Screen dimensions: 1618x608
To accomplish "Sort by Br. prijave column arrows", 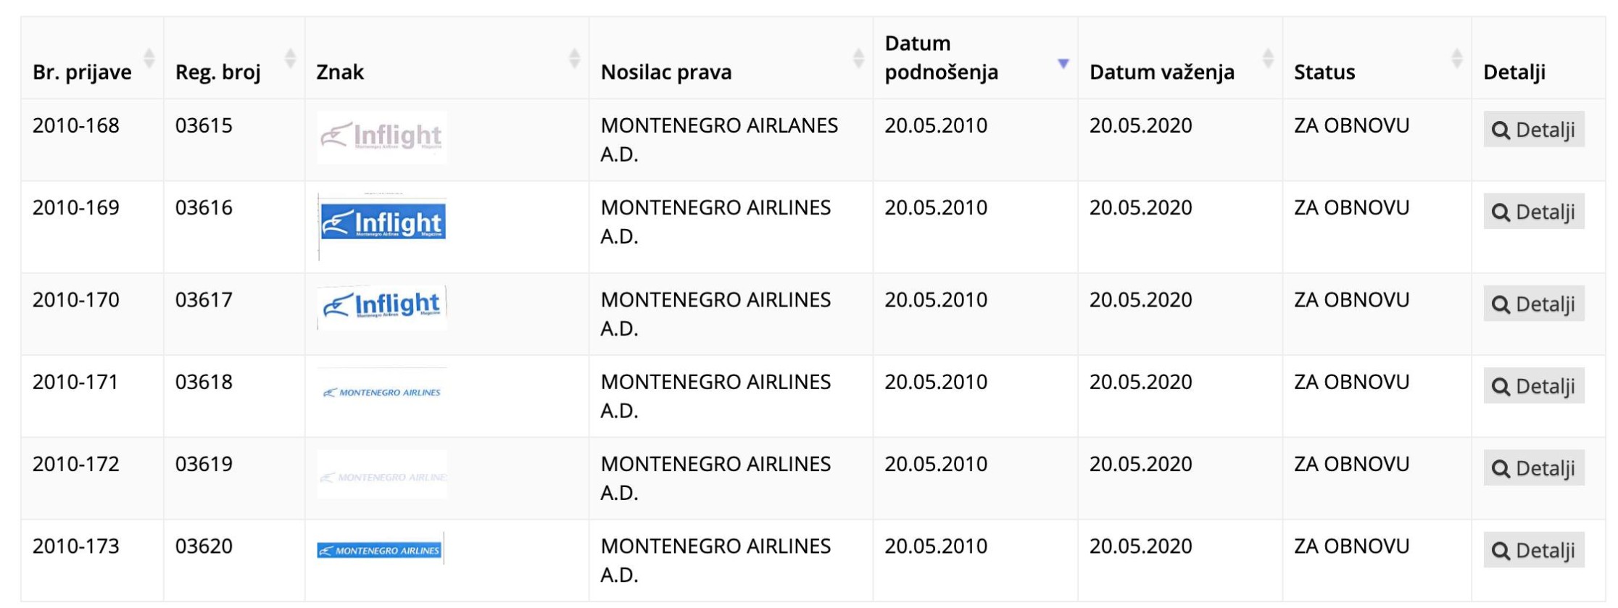I will click(x=149, y=58).
